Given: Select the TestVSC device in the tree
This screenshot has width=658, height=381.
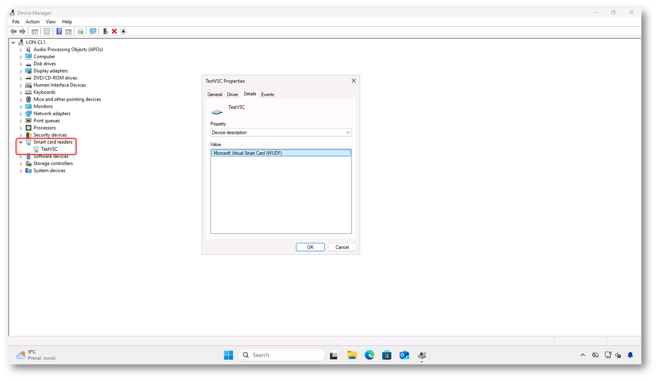Looking at the screenshot, I should (x=49, y=149).
